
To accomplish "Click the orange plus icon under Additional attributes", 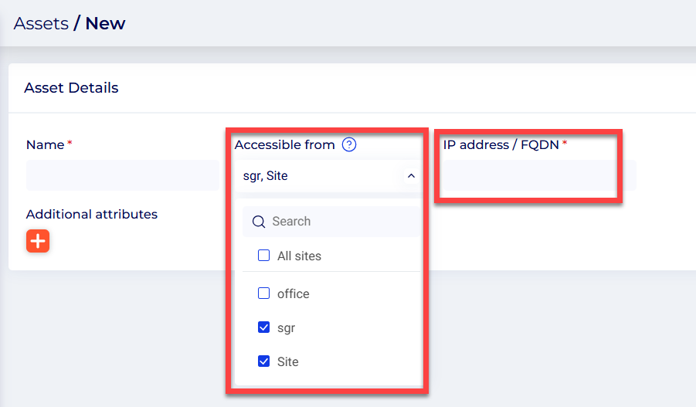I will (38, 241).
